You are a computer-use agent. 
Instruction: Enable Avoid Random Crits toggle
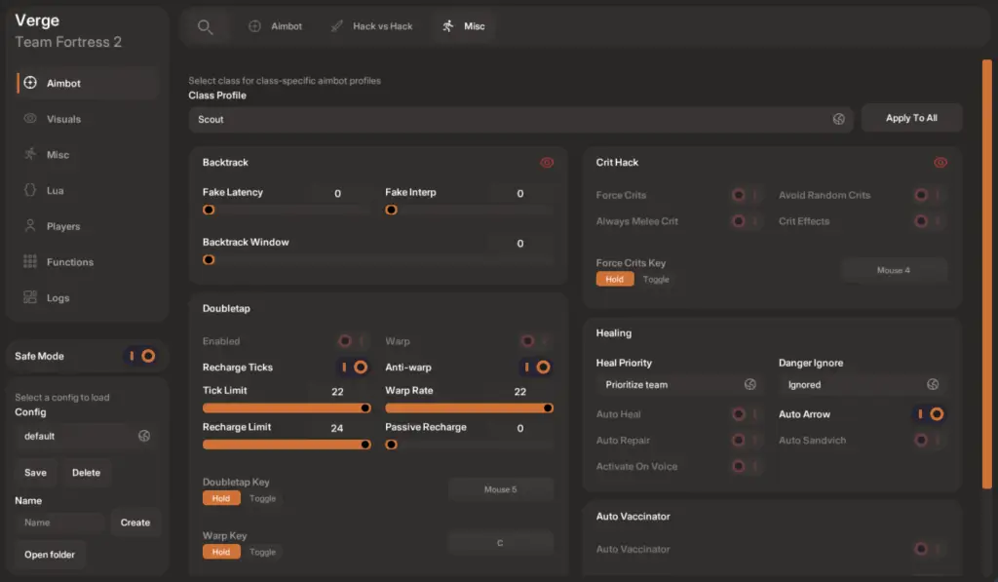[x=929, y=195]
